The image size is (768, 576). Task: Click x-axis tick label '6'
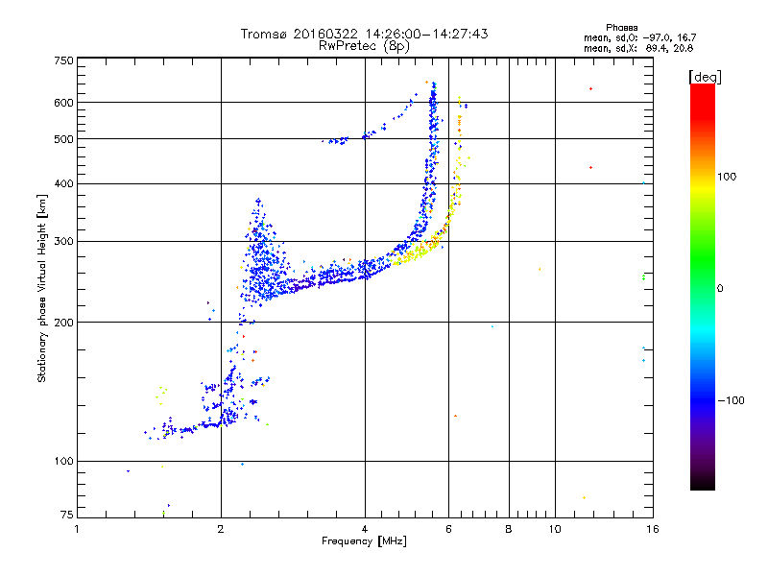tap(448, 529)
